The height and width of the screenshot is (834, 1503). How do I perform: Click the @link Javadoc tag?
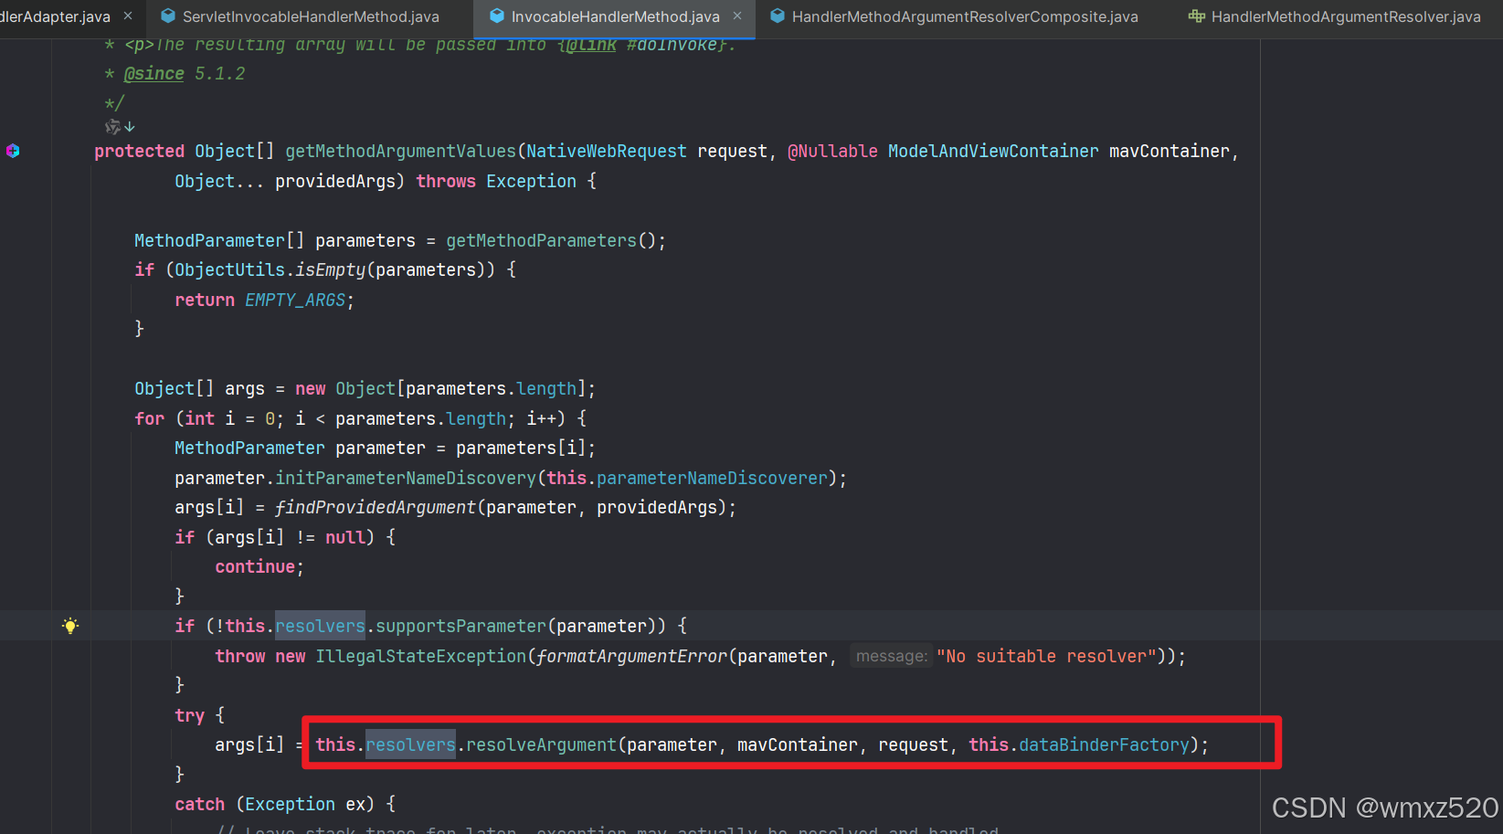tap(590, 45)
